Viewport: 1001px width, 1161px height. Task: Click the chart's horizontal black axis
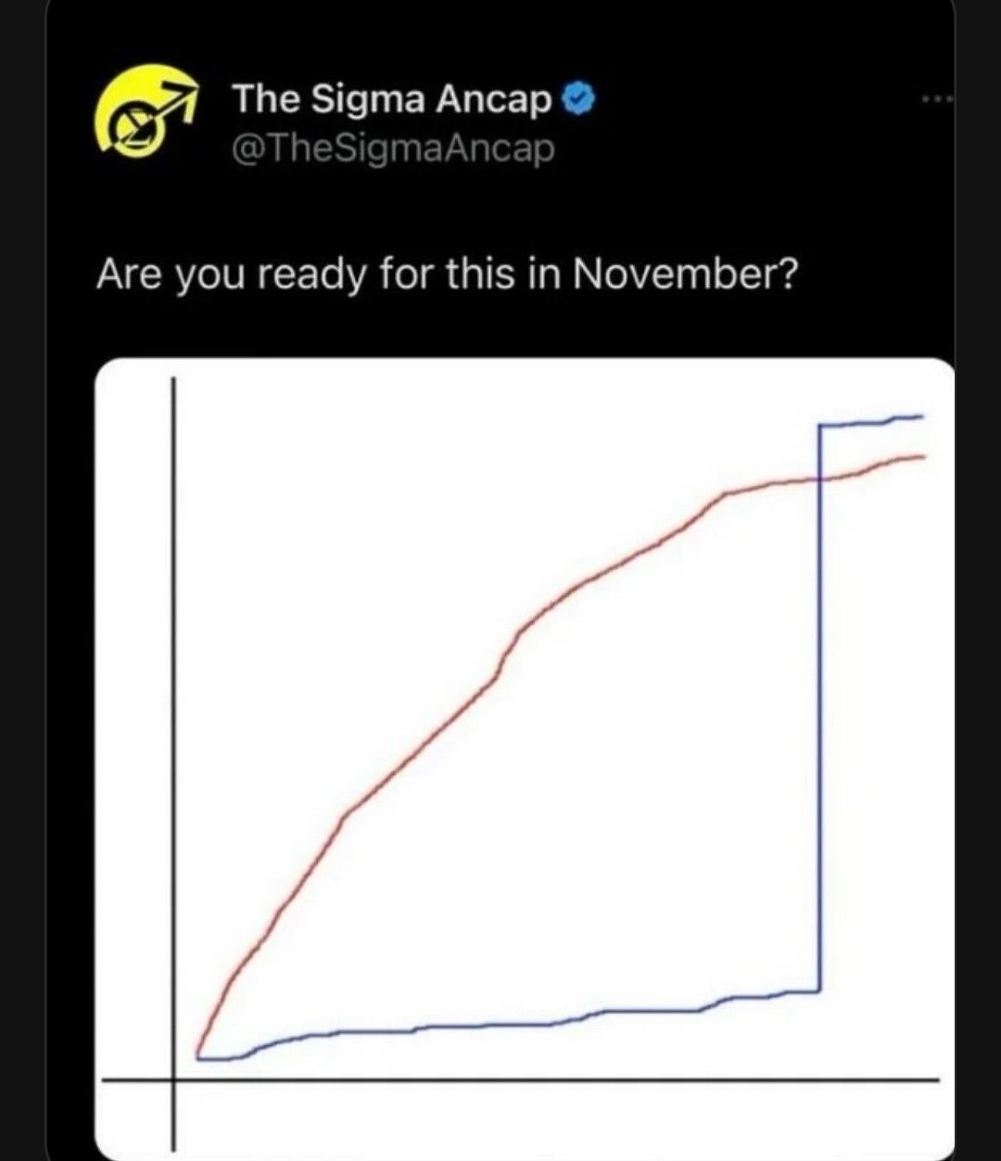pyautogui.click(x=521, y=1079)
